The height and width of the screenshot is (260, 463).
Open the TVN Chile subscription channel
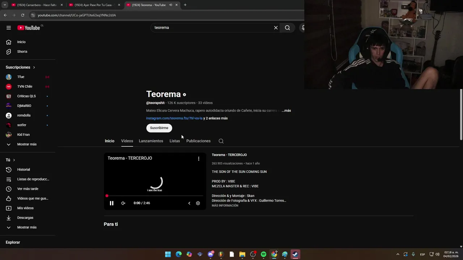[27, 87]
